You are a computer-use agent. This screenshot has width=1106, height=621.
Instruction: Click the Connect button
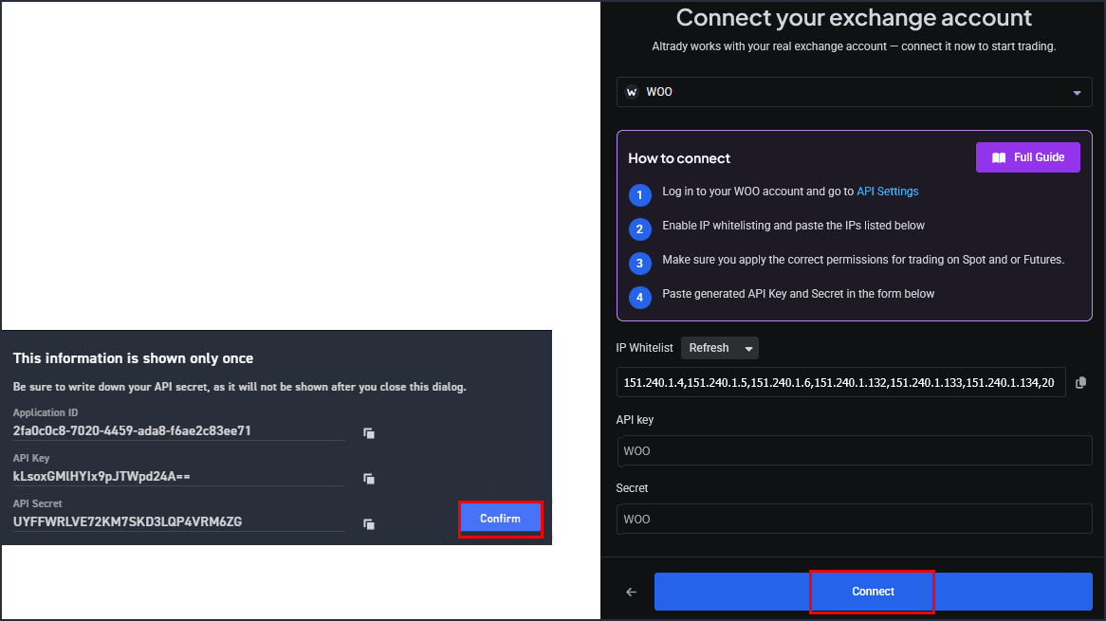(874, 592)
